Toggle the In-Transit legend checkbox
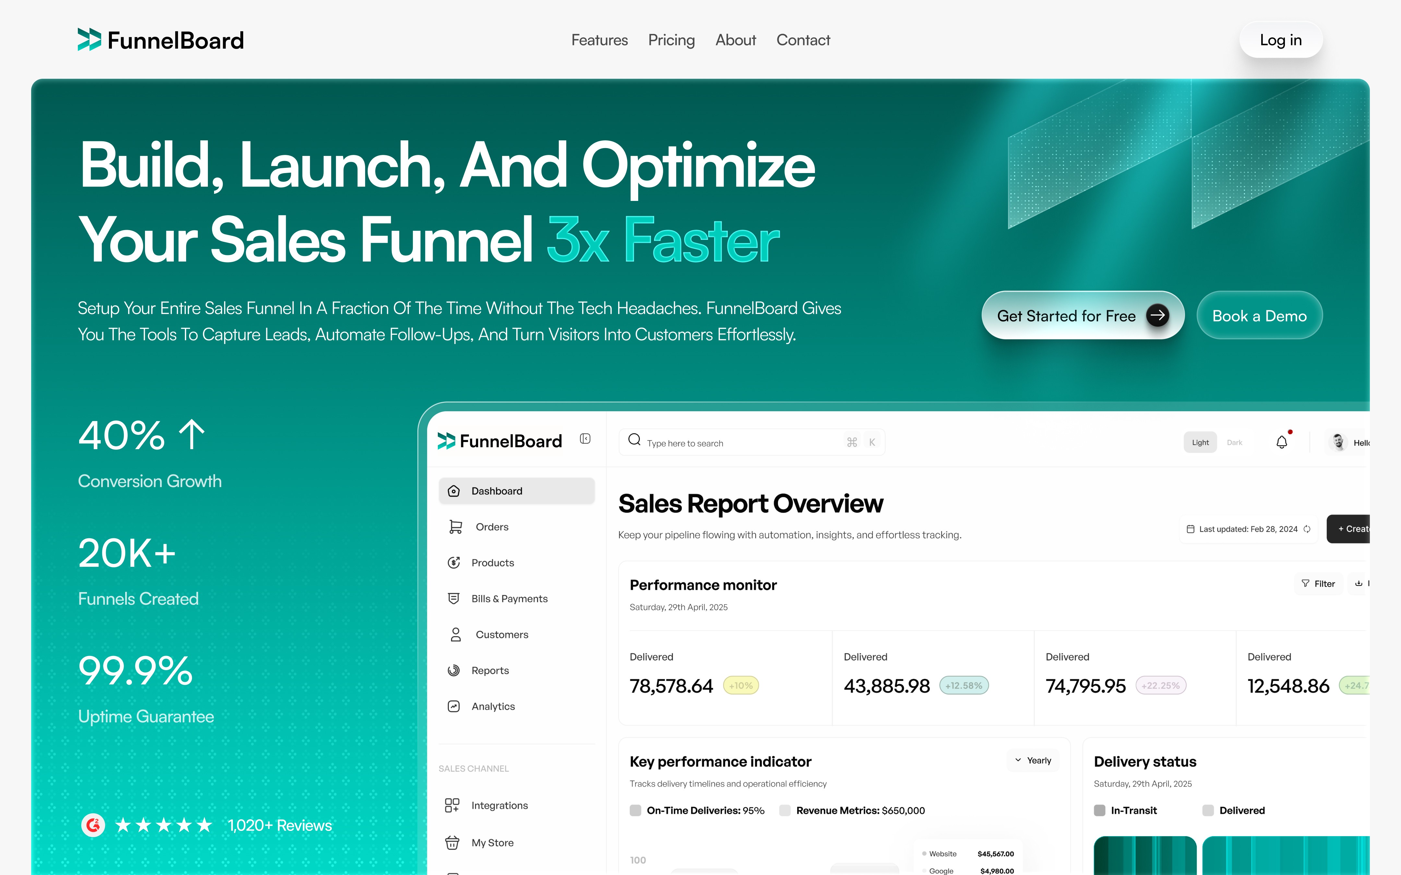The image size is (1401, 875). [x=1099, y=810]
